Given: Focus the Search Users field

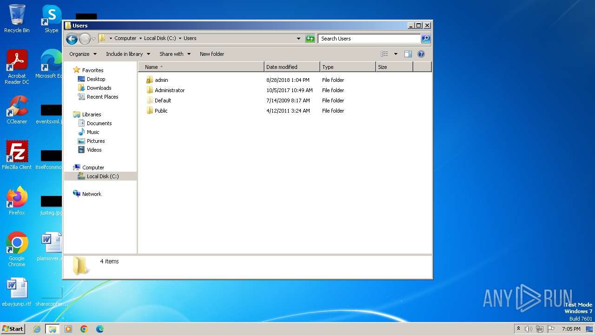Looking at the screenshot, I should (370, 39).
